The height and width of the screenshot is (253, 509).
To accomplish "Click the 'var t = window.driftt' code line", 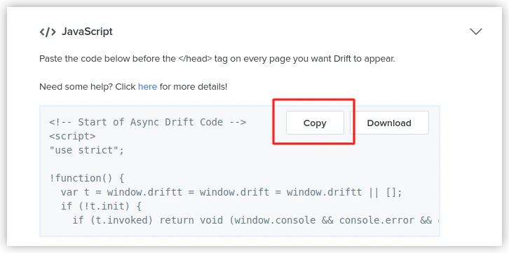I will click(231, 192).
